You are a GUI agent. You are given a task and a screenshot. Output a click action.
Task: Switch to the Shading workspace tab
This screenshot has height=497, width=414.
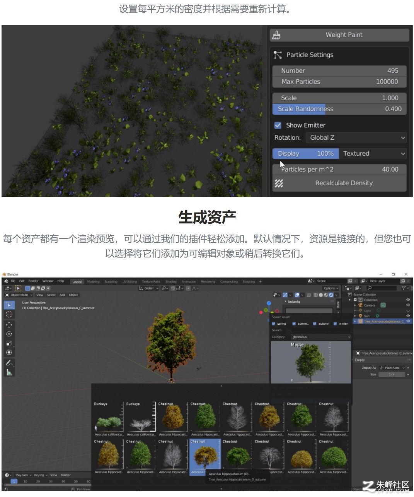(171, 281)
